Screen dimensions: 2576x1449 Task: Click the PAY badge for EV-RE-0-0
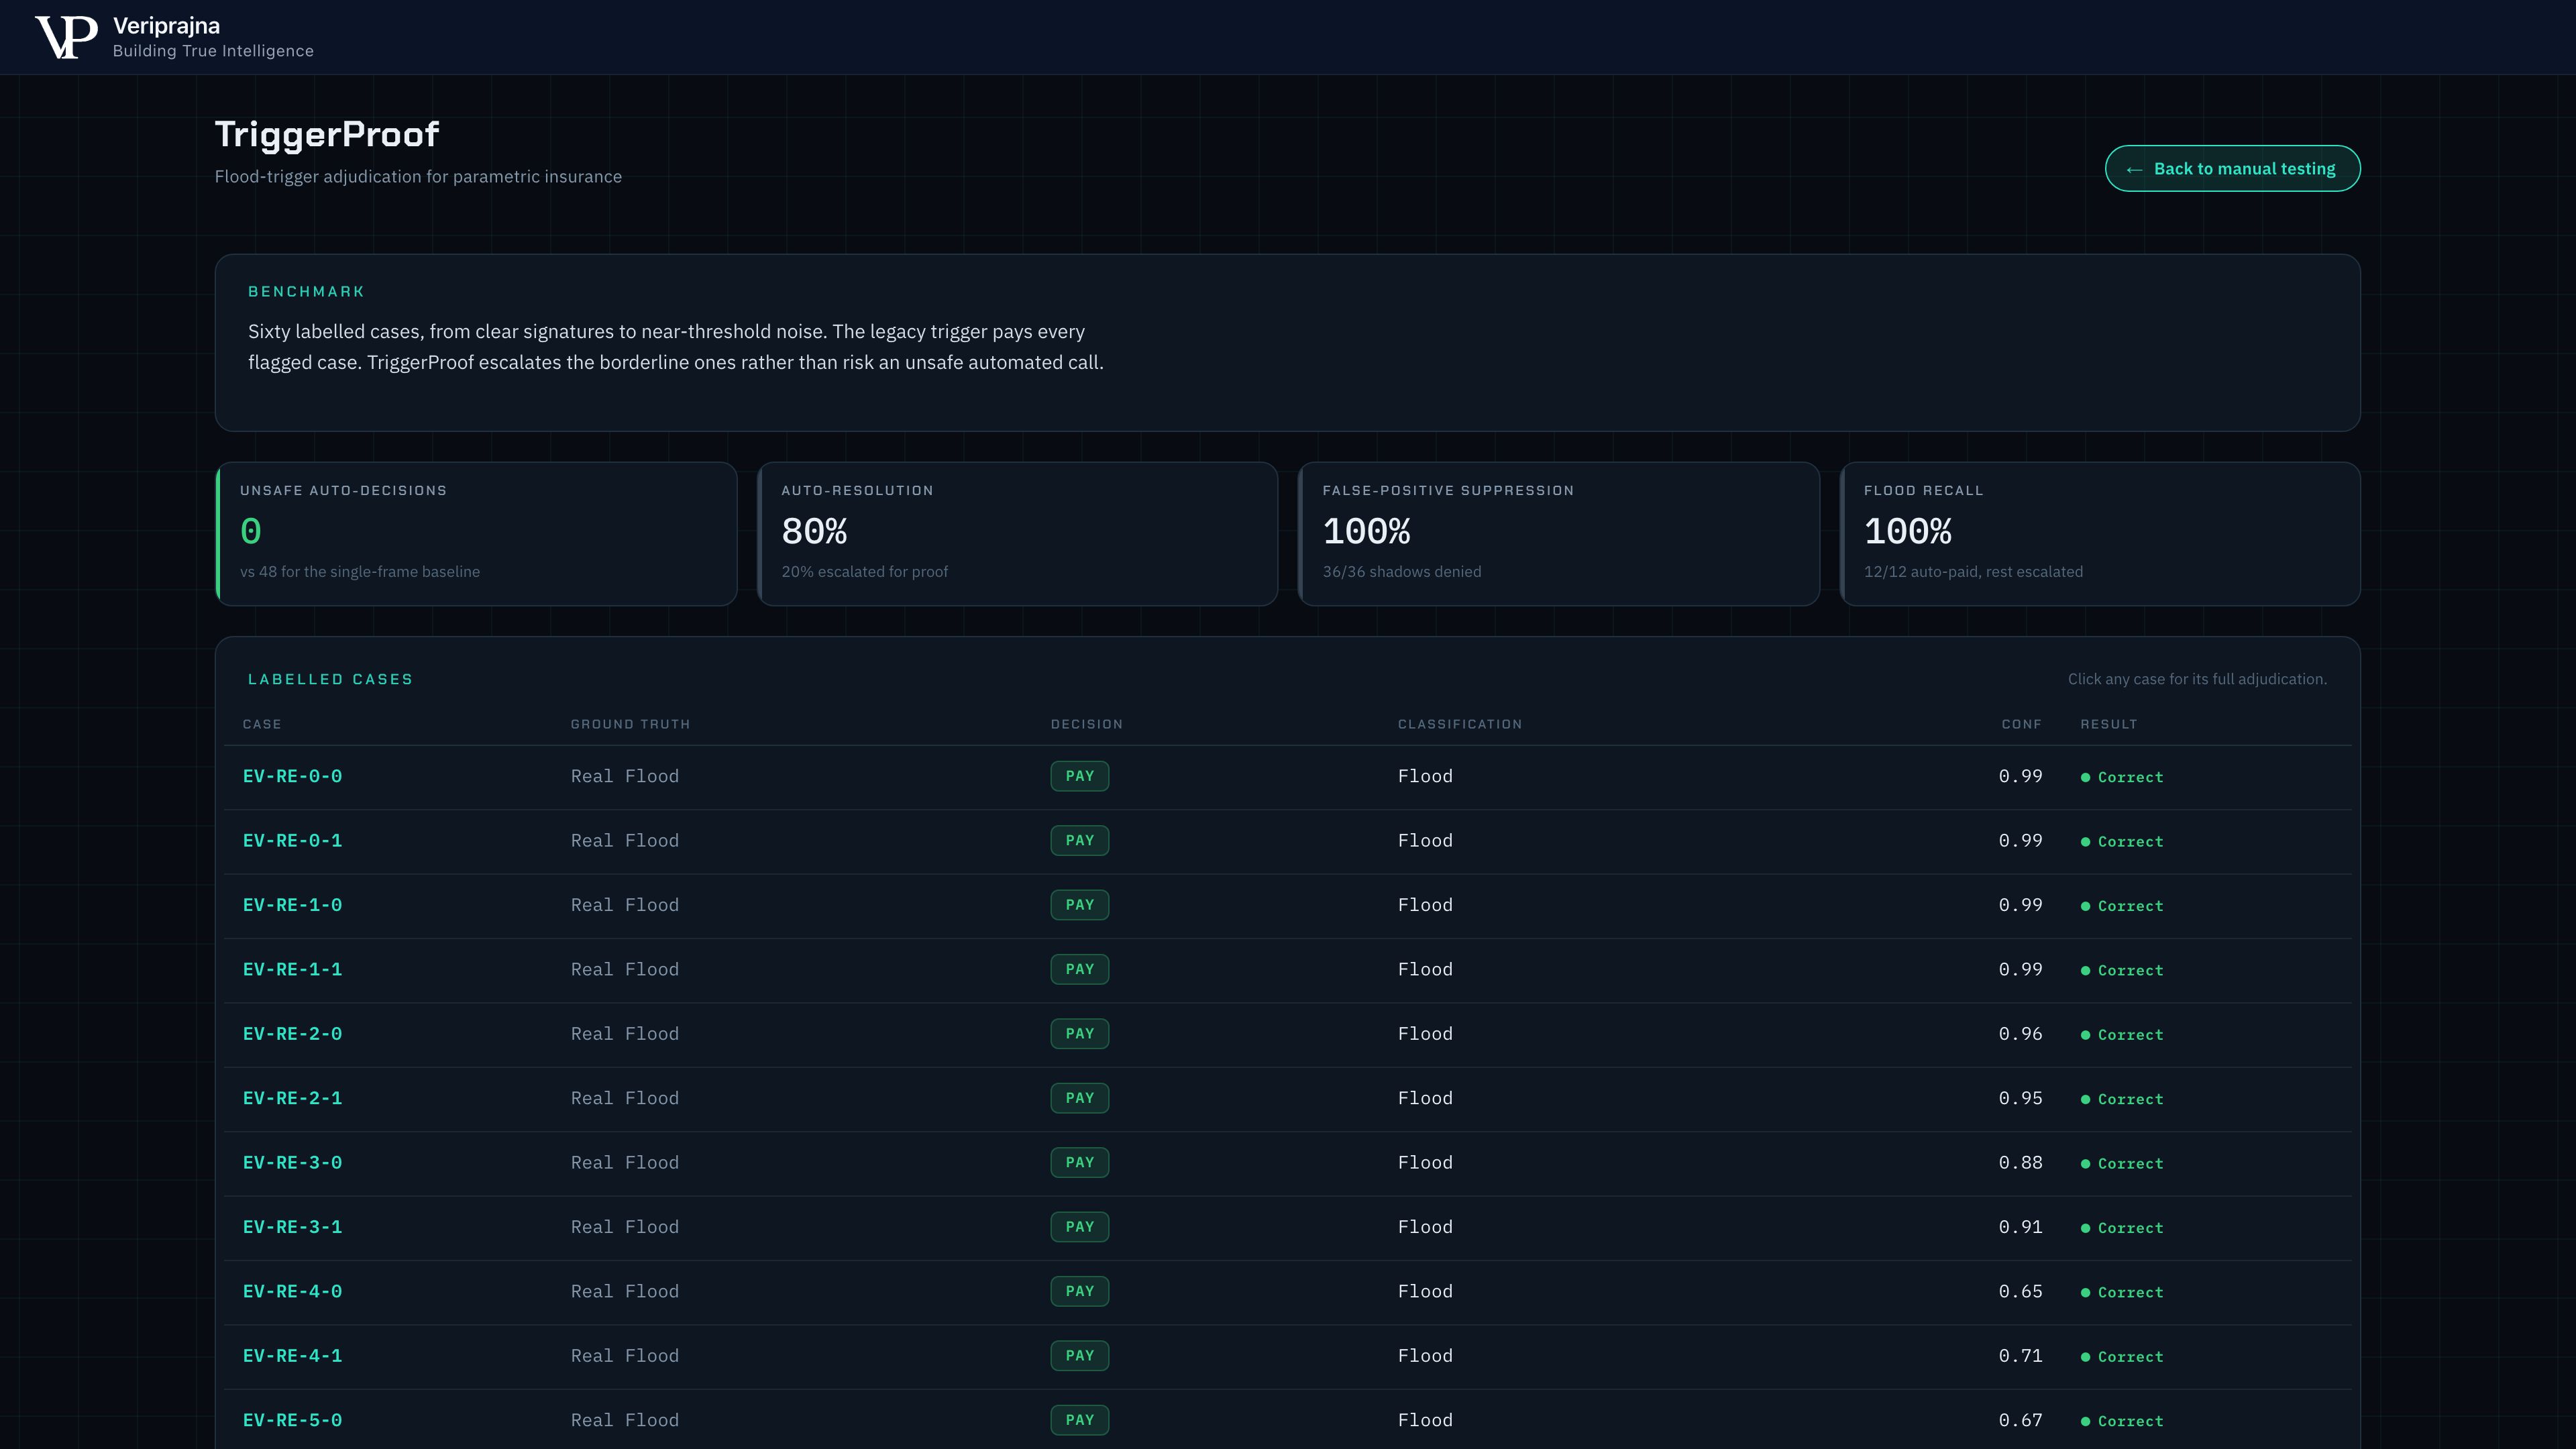click(x=1079, y=776)
